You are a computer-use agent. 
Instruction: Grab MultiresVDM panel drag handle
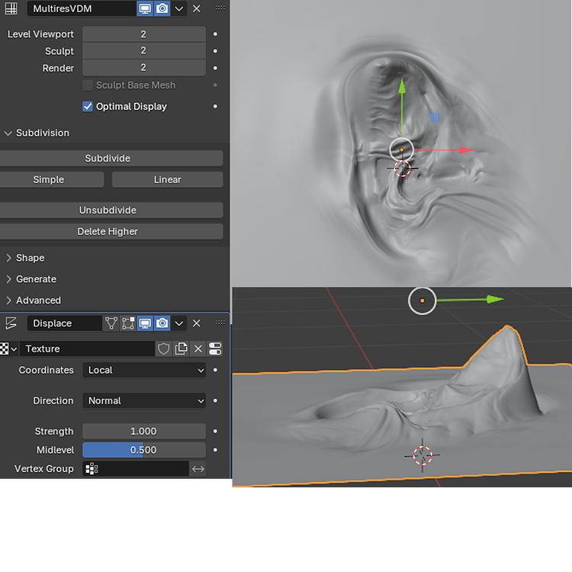coord(220,8)
